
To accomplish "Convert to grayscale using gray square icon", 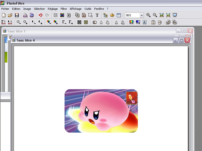I will [56, 15].
